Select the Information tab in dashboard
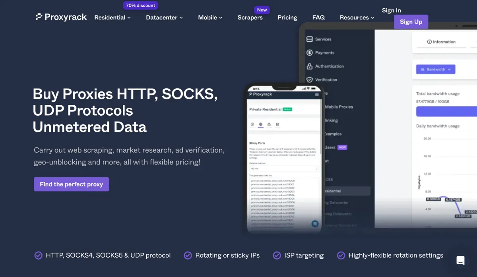477x277 pixels. click(441, 42)
